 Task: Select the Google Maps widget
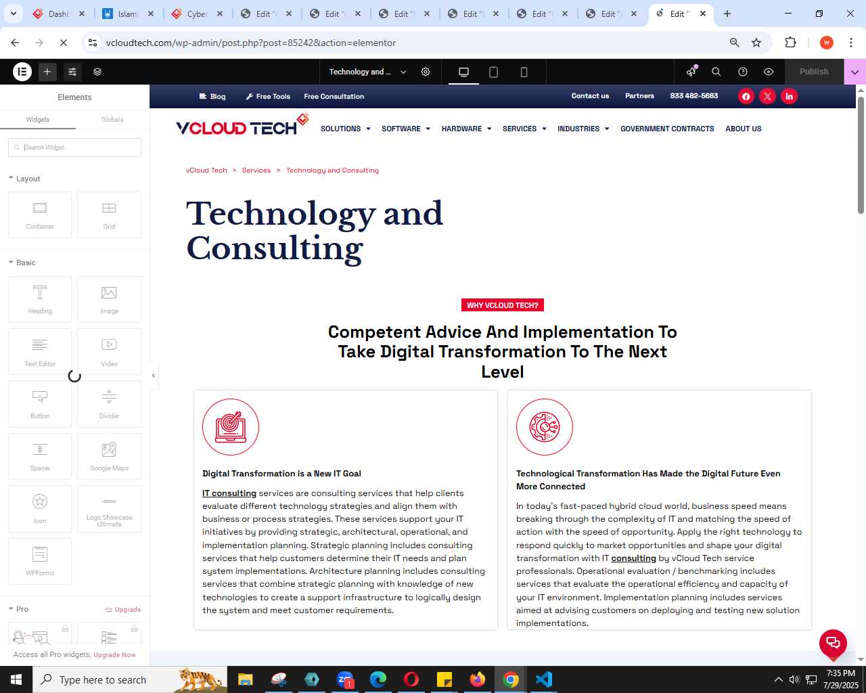tap(110, 456)
